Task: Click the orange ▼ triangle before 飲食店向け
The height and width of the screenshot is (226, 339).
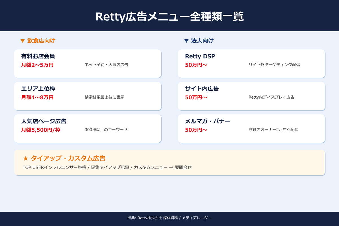Action: [x=22, y=40]
